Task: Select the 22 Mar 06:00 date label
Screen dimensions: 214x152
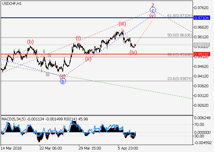Action: tap(51, 148)
